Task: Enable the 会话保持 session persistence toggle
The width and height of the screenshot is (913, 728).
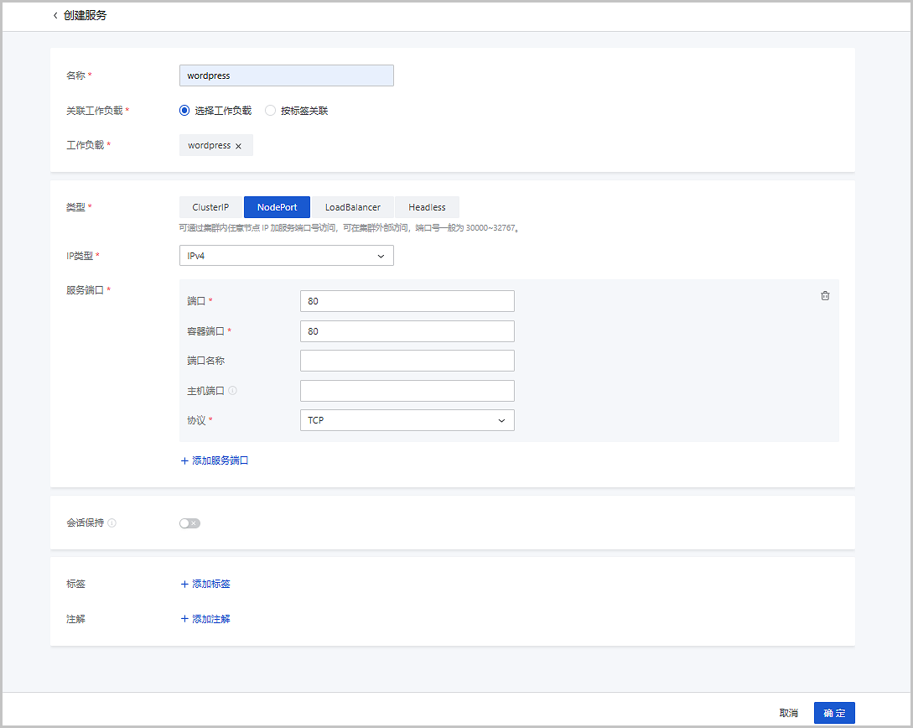Action: pos(189,523)
